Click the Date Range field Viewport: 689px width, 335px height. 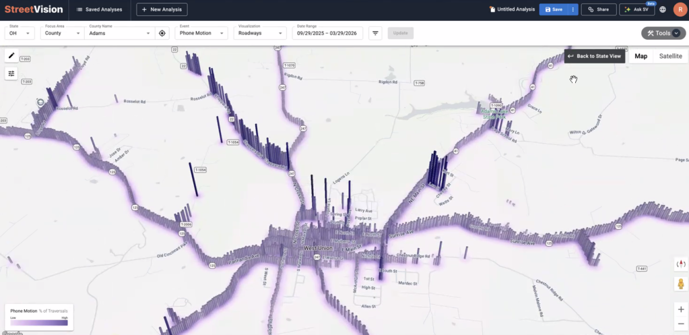pos(327,33)
